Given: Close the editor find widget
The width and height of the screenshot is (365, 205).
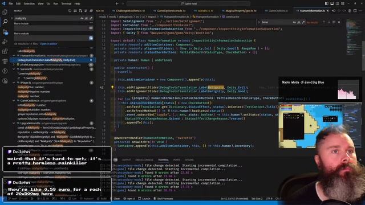Looking at the screenshot, I should [339, 22].
